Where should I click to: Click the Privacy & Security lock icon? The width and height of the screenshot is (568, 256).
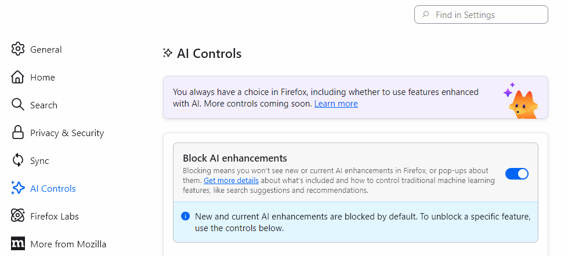[x=18, y=133]
